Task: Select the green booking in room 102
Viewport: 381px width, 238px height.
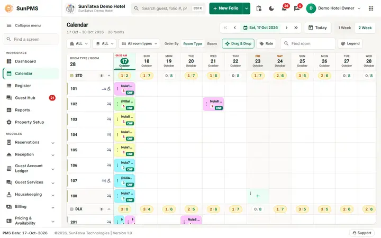Action: [x=125, y=104]
